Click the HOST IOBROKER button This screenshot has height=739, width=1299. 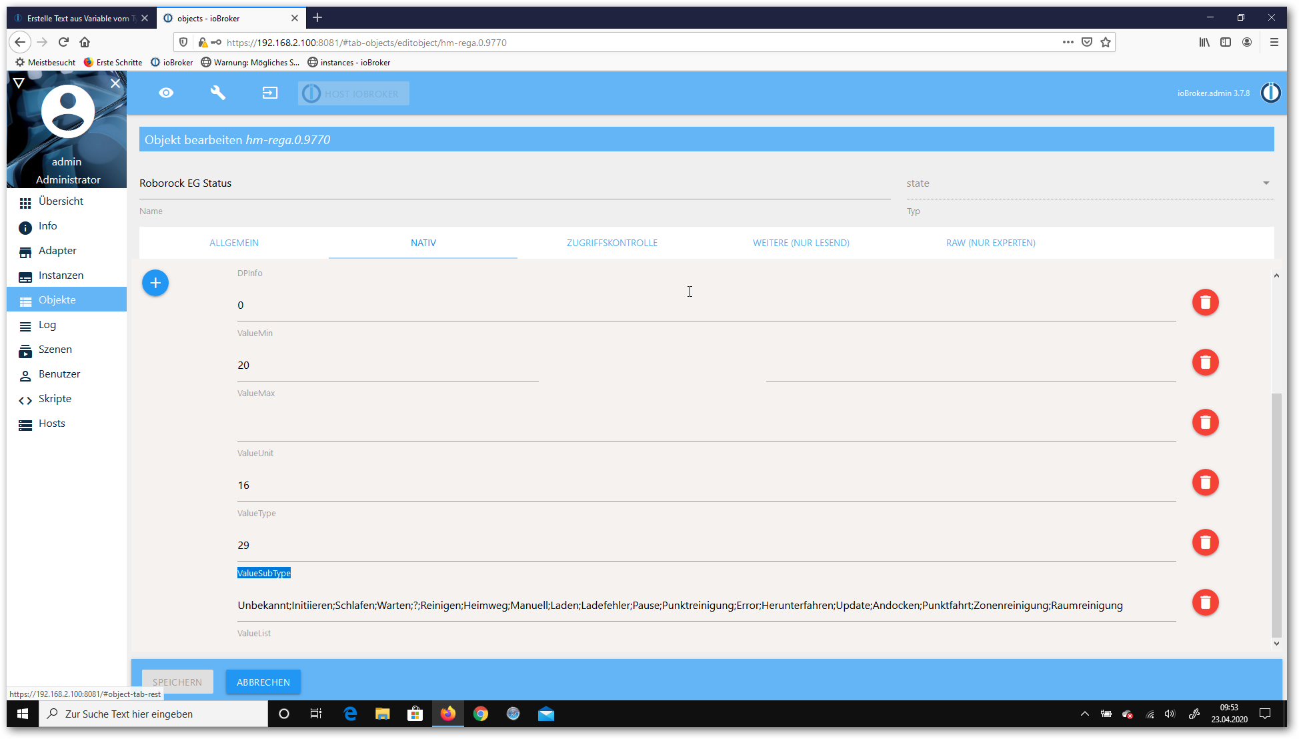click(x=353, y=93)
